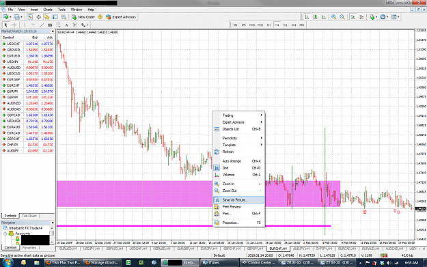427x267 pixels.
Task: Open the Templates toolbar dropdown
Action: [x=395, y=17]
